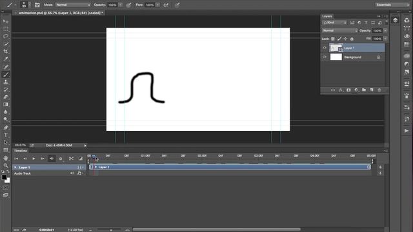Click the brush Opacity field in options bar

tap(112, 5)
